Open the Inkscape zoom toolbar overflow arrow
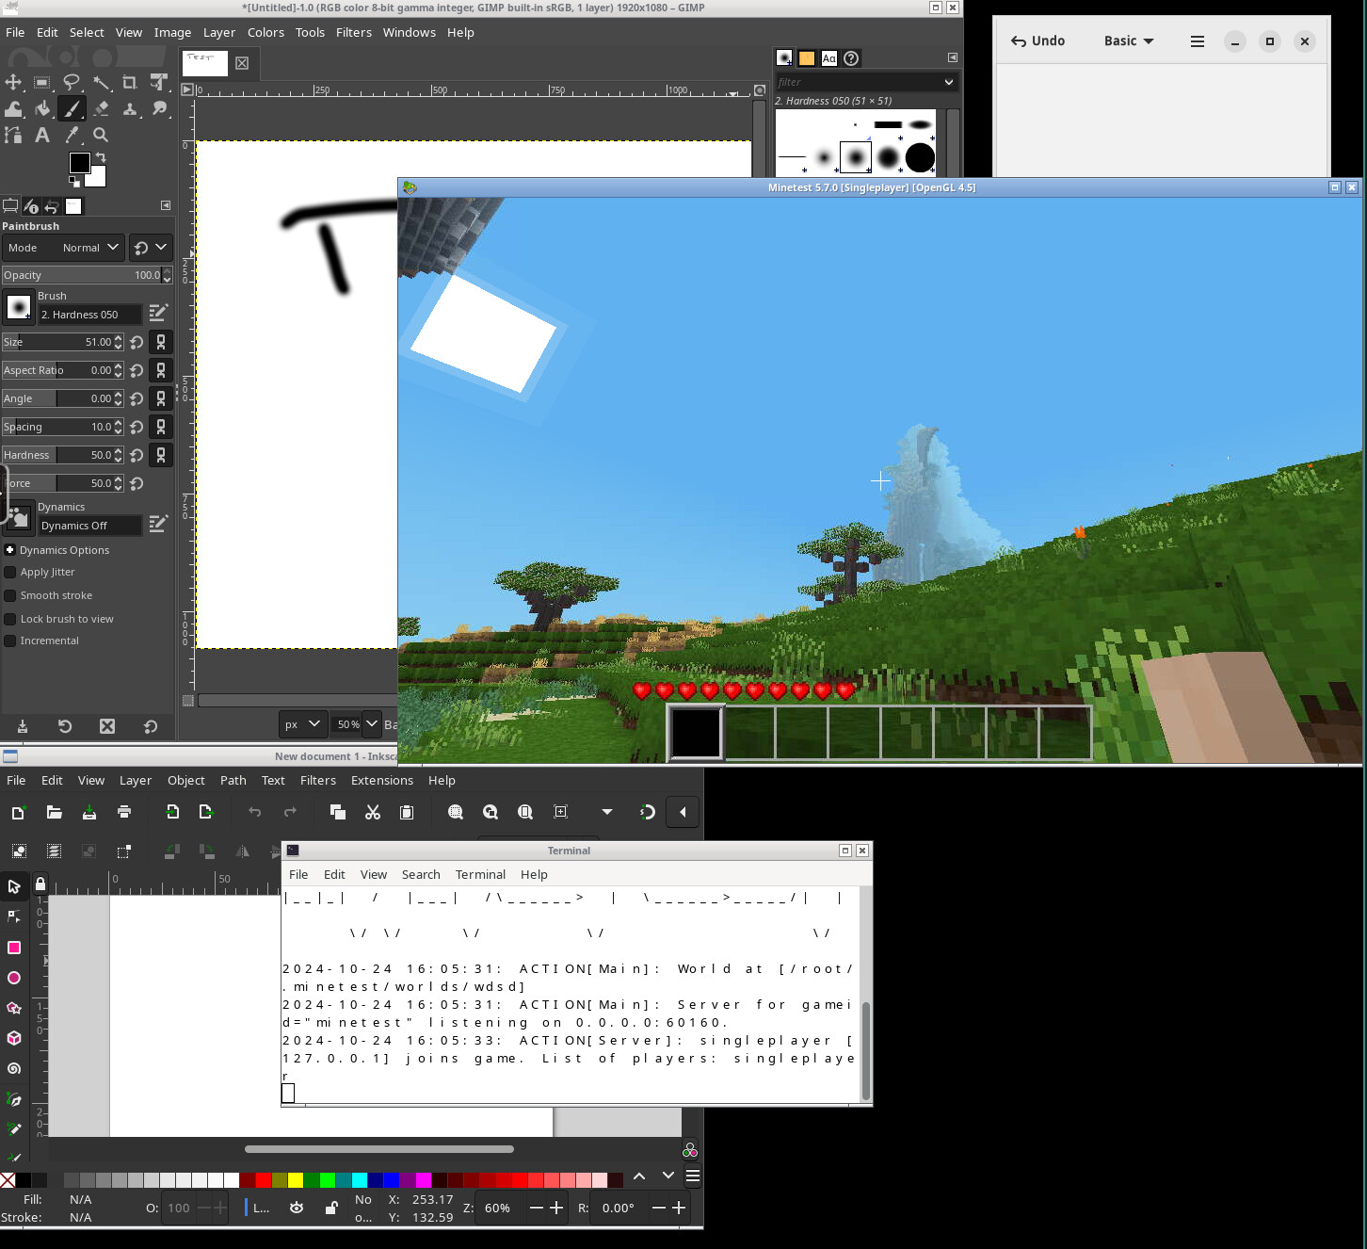 point(607,812)
